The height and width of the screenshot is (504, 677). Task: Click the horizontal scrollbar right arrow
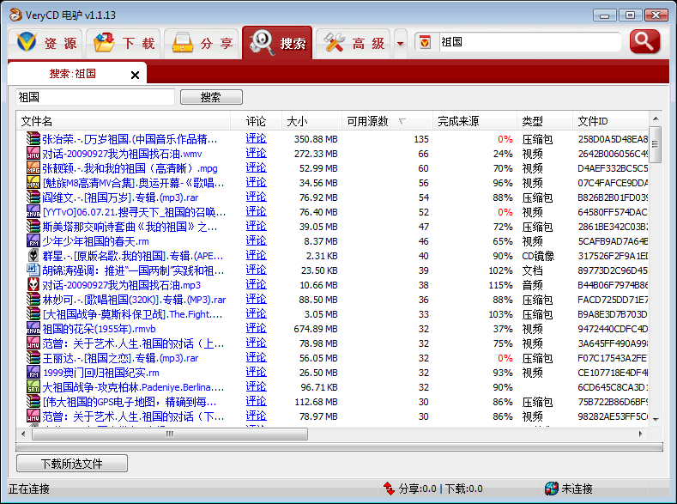pyautogui.click(x=641, y=434)
